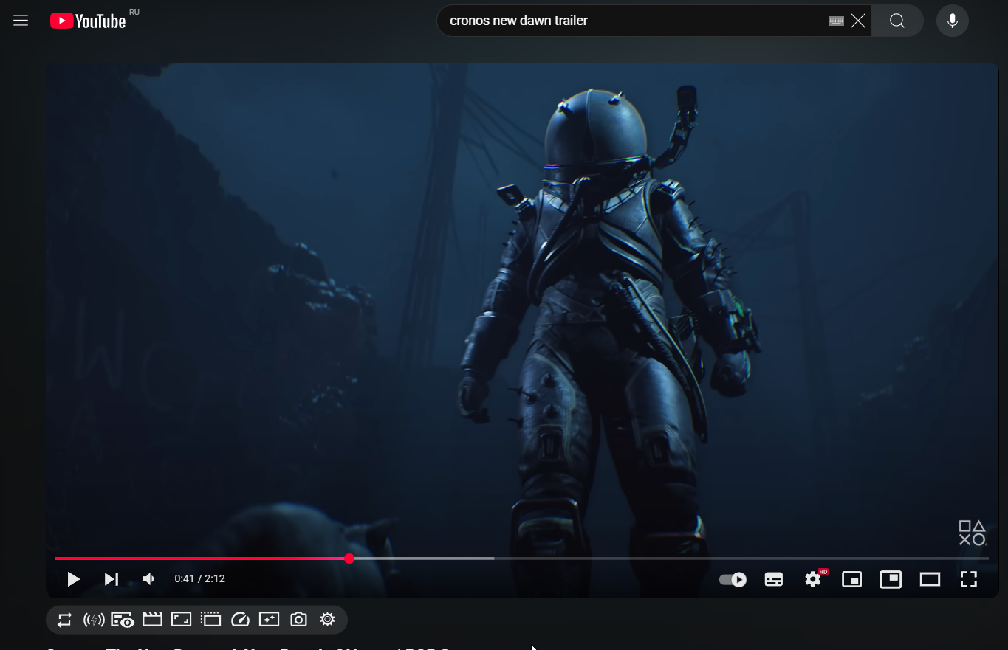The width and height of the screenshot is (1008, 650).
Task: Open picture-in-picture mode
Action: (891, 579)
